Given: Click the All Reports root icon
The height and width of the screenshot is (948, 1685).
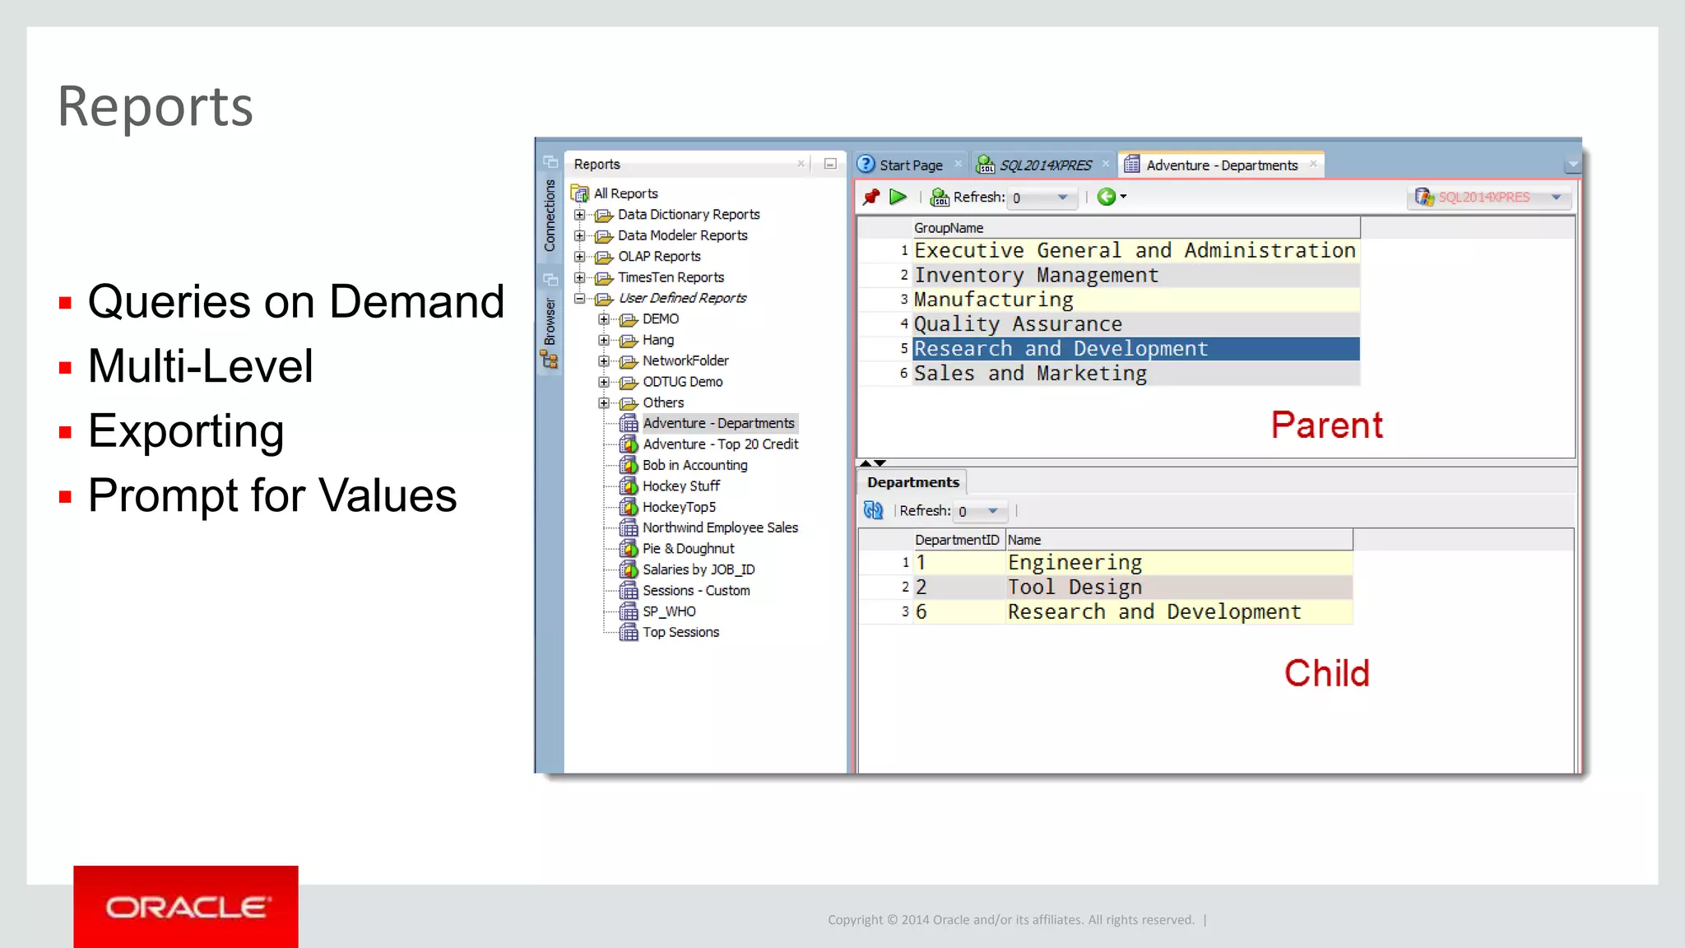Looking at the screenshot, I should (x=580, y=193).
